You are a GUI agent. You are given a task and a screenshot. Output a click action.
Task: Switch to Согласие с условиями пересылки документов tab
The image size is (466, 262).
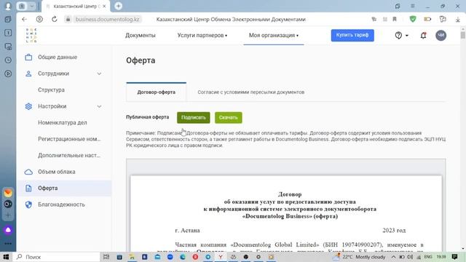point(250,92)
